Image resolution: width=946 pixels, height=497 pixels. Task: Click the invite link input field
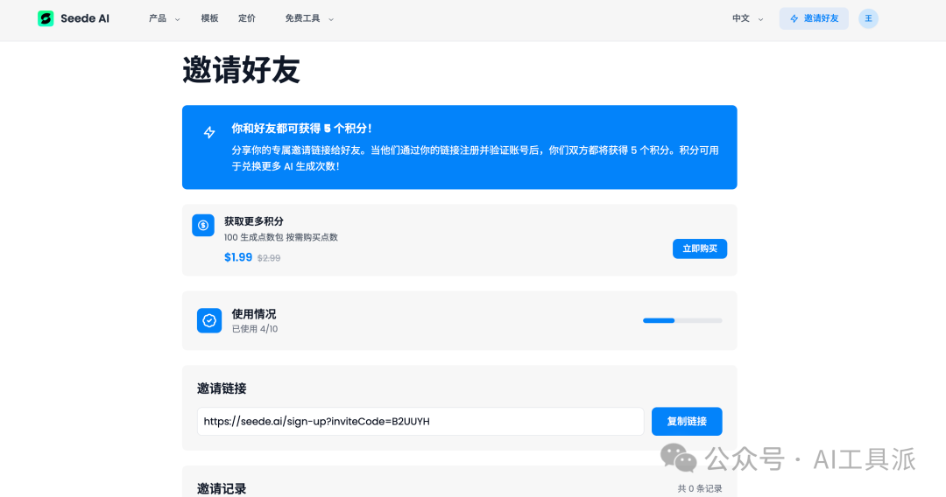[420, 421]
